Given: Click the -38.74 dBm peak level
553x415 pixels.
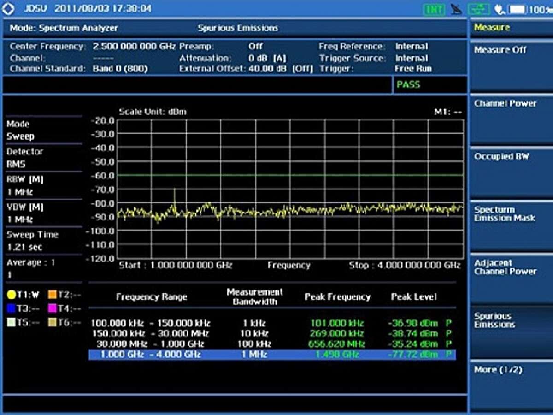Looking at the screenshot, I should click(413, 333).
